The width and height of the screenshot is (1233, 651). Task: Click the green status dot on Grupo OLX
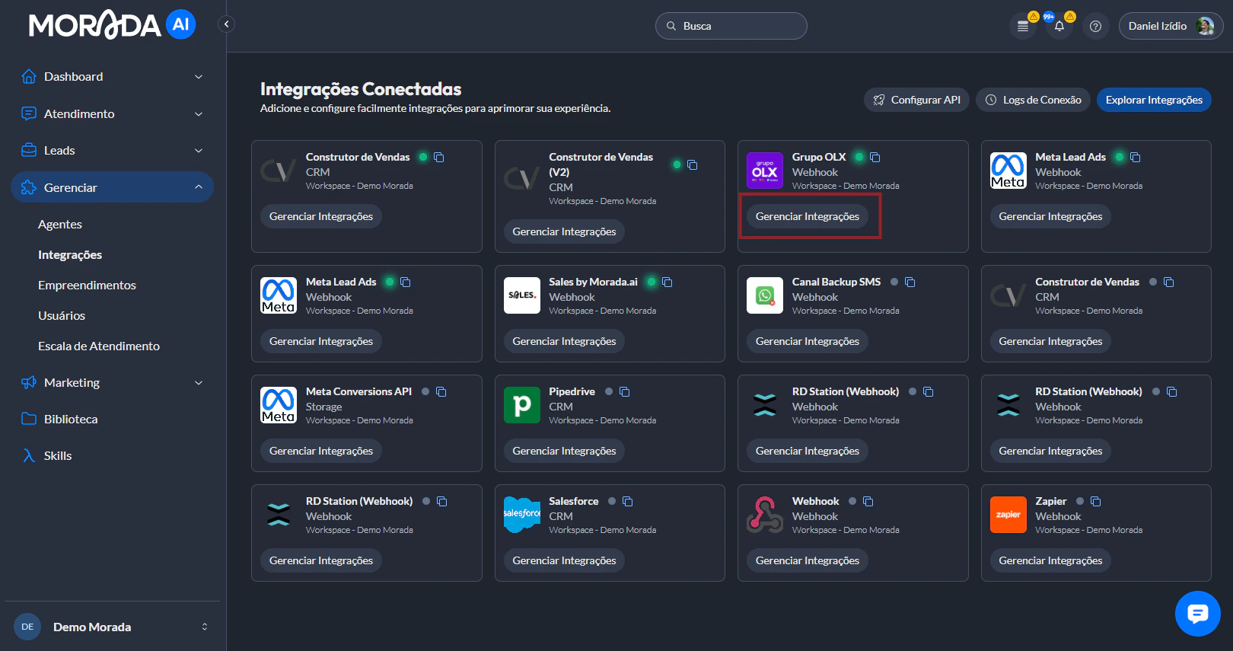point(859,157)
